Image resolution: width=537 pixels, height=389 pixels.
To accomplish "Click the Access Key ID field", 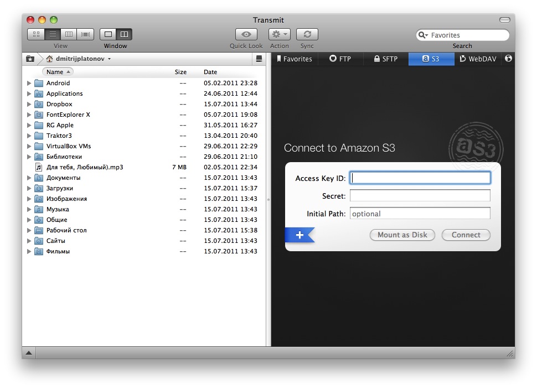I will point(420,178).
